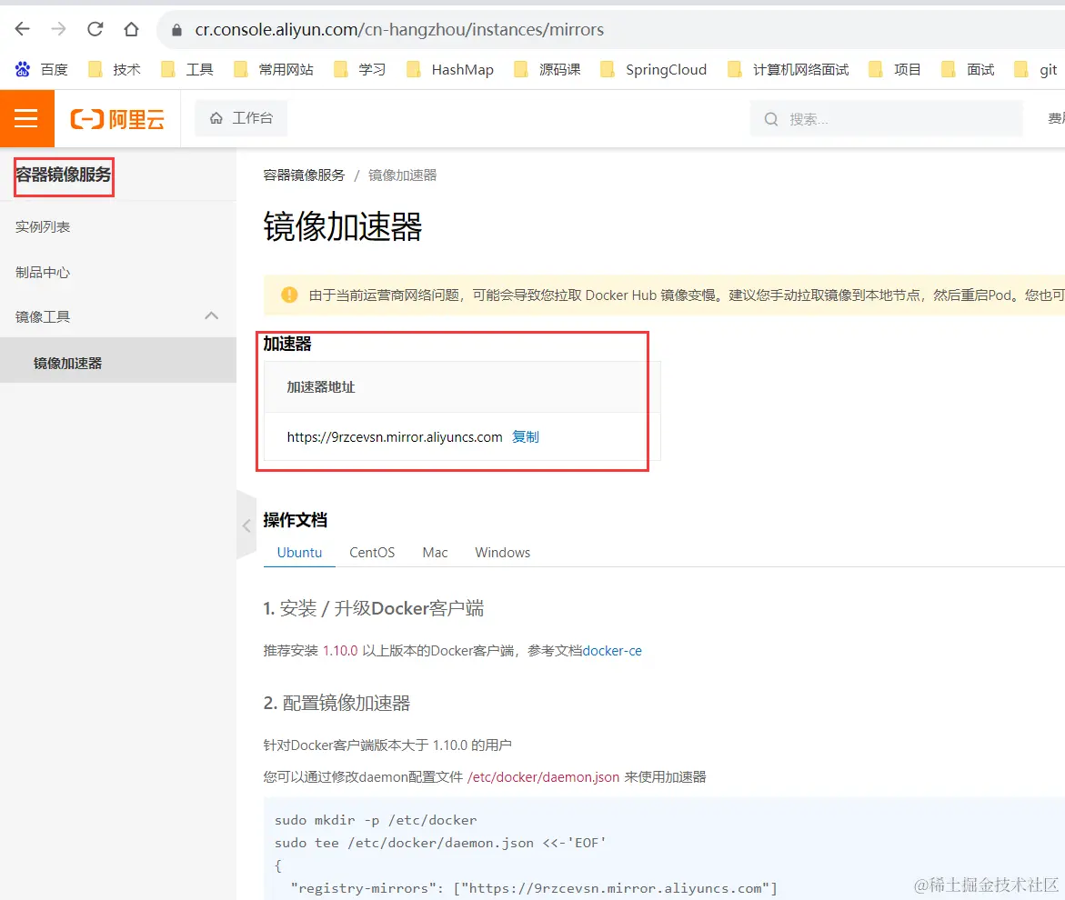Open the git bookmark folder
1065x900 pixels.
point(1036,69)
